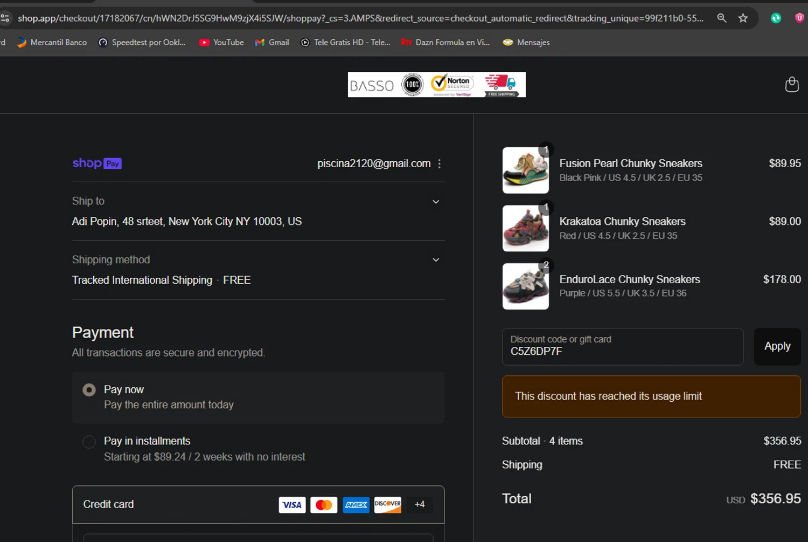This screenshot has width=808, height=542.
Task: Open the Speedtest por Ookla bookmark
Action: (x=142, y=42)
